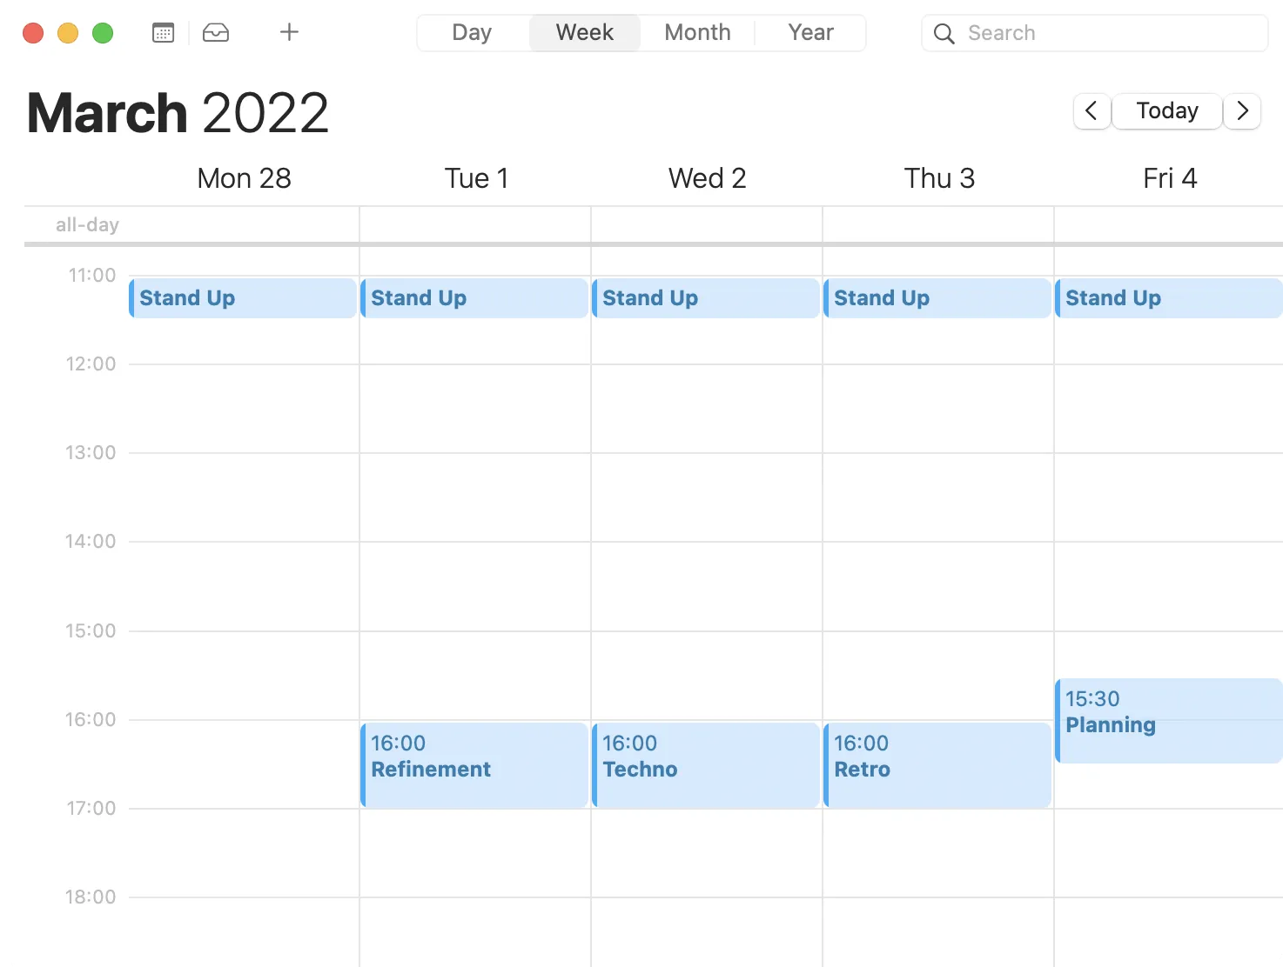
Task: Open Friday's Planning event at 15:30
Action: (1168, 720)
